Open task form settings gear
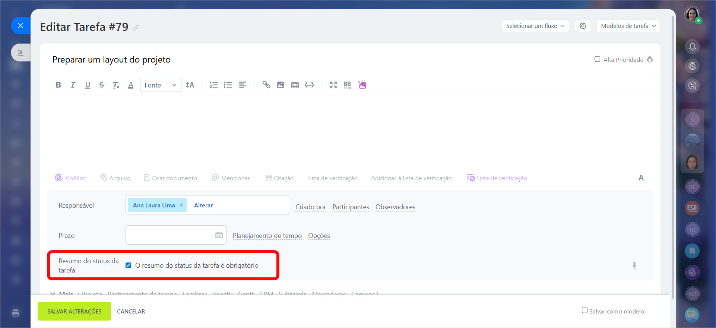Screen dimensions: 716x328 click(x=583, y=26)
